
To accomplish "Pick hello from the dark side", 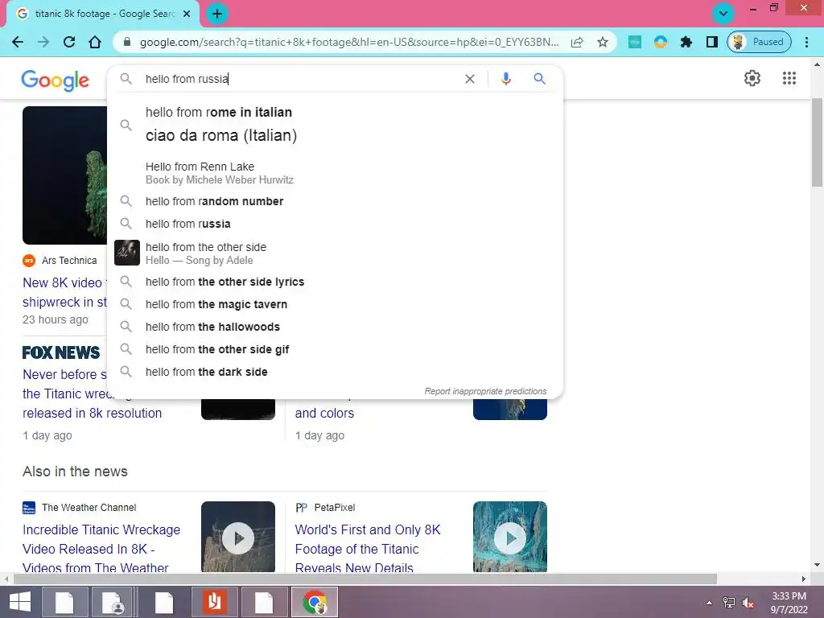I will pos(336,372).
